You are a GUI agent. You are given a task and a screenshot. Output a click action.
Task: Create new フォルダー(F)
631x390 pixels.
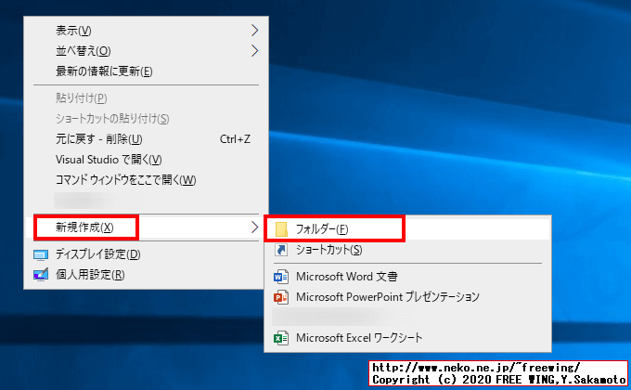point(407,229)
